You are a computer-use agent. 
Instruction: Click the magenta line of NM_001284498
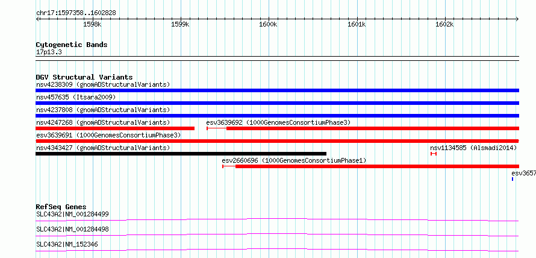coord(277,234)
